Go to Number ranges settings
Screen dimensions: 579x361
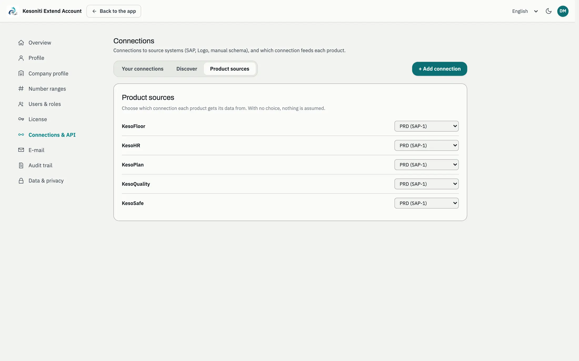pyautogui.click(x=47, y=89)
